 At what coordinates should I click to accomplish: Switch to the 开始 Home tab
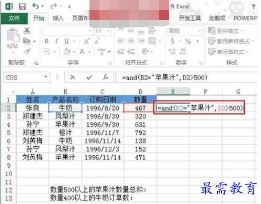pos(38,18)
